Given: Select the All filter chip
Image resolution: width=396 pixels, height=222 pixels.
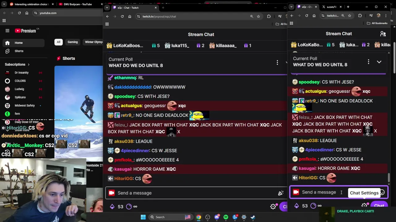Looking at the screenshot, I should point(58,42).
